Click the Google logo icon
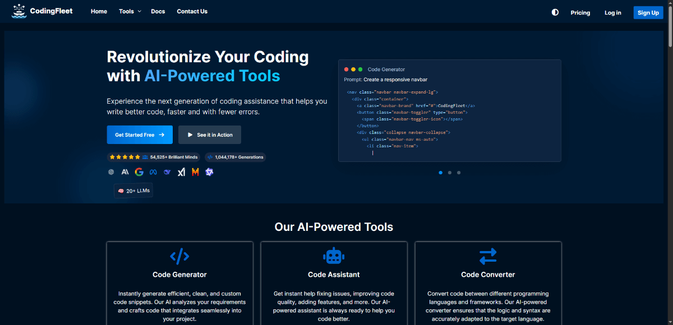Viewport: 673px width, 325px height. pyautogui.click(x=139, y=171)
